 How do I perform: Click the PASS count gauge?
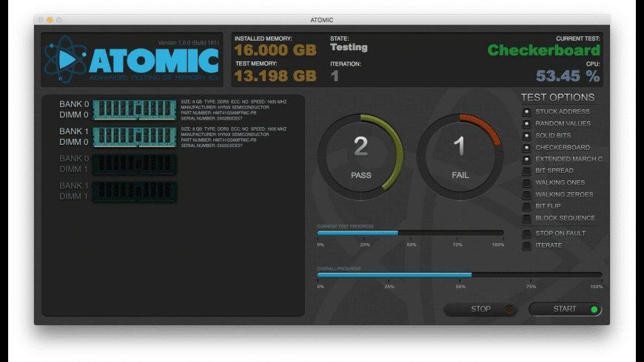tap(360, 157)
